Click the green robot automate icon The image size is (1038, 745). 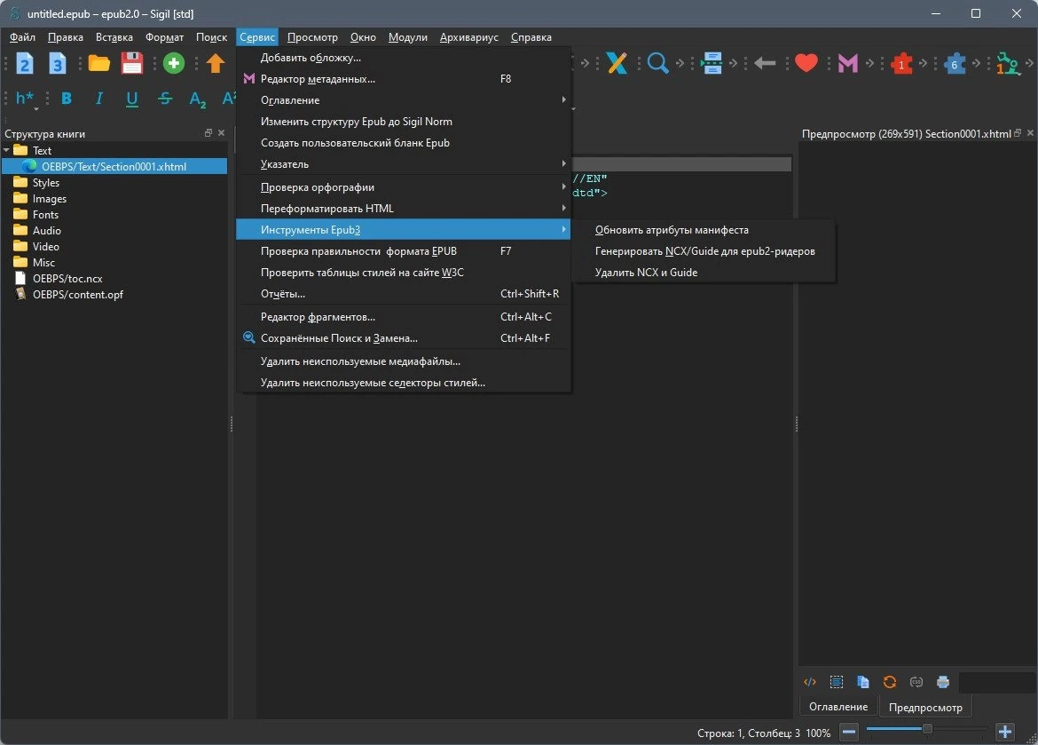click(x=1008, y=64)
